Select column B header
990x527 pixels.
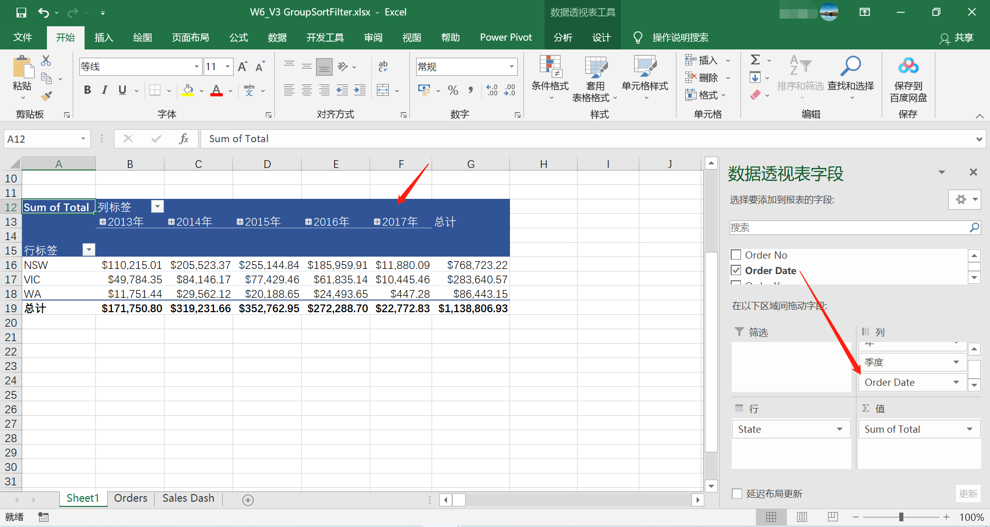click(130, 164)
